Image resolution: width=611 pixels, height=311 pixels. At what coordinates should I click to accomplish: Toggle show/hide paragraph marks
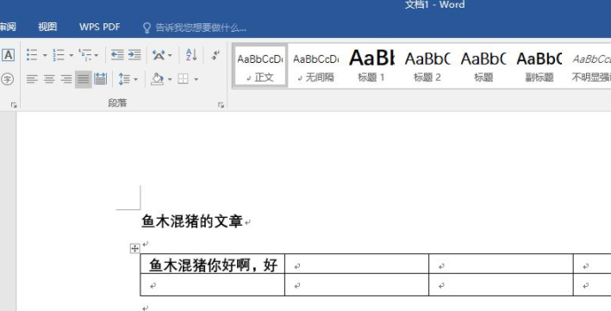[x=215, y=55]
